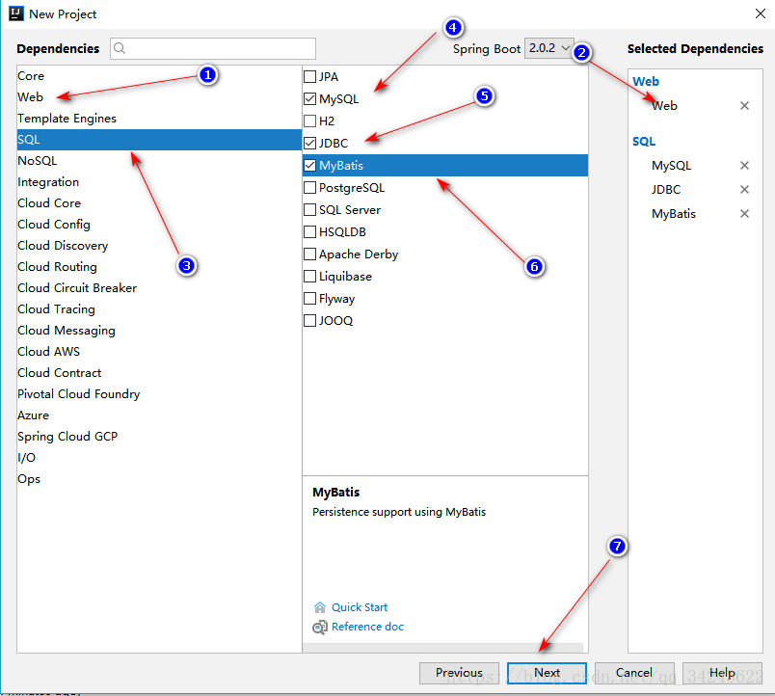
Task: Close the New Project dialog
Action: [x=761, y=13]
